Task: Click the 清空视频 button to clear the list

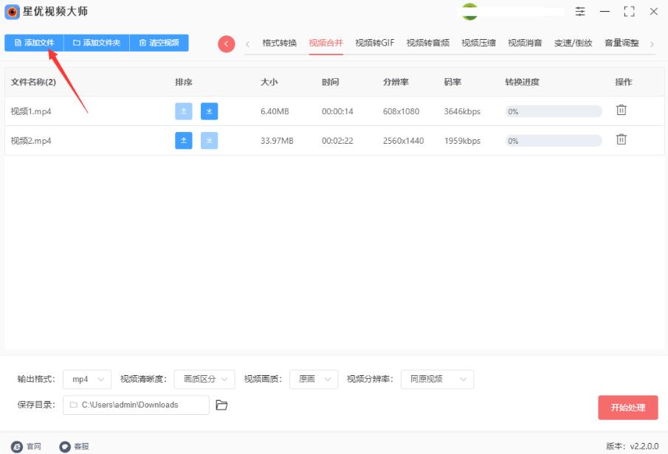Action: pyautogui.click(x=159, y=43)
